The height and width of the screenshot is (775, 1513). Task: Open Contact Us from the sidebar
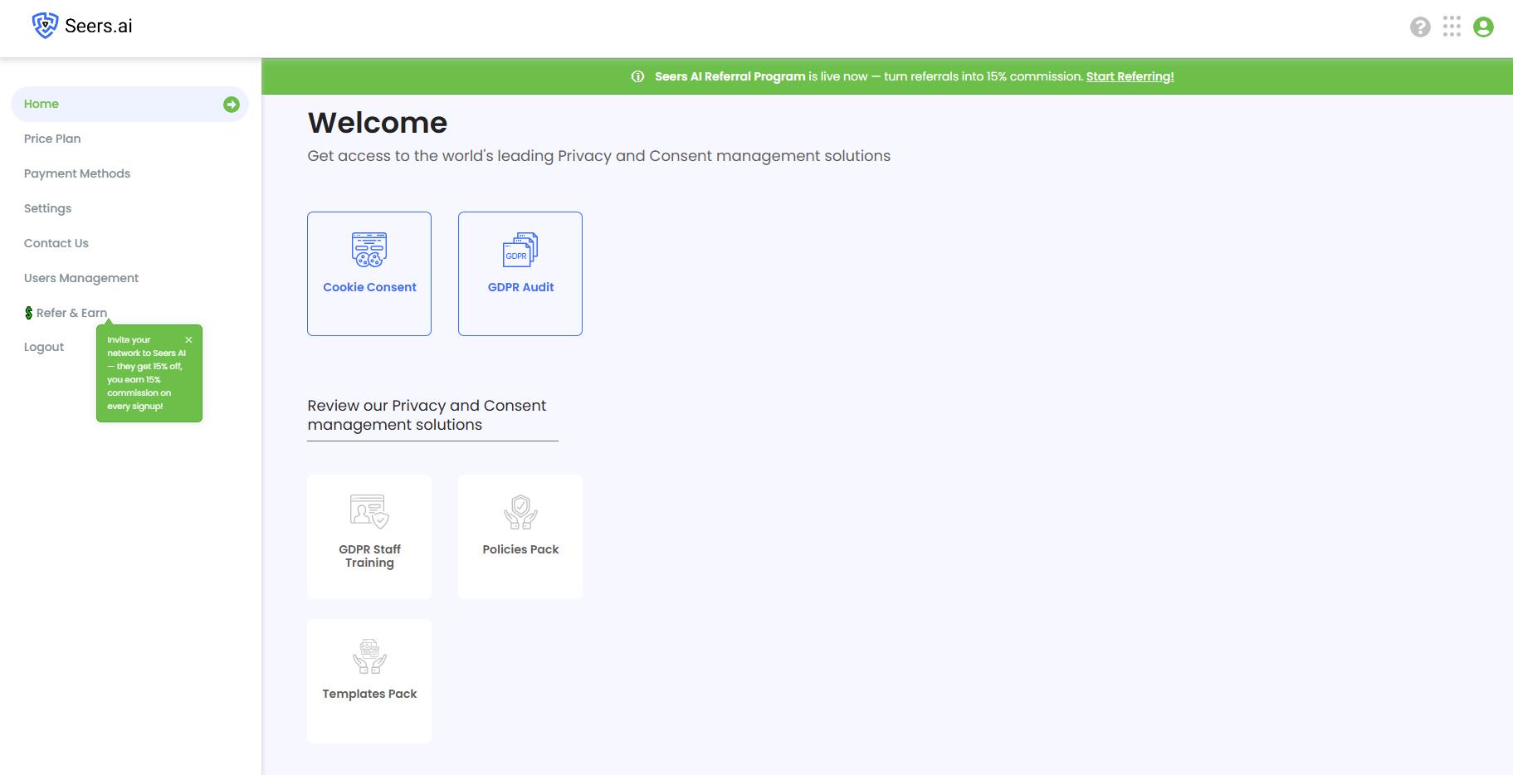point(56,243)
